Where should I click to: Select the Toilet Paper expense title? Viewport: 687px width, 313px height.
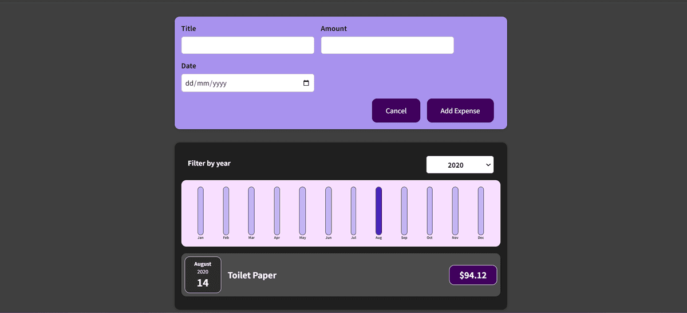coord(252,275)
